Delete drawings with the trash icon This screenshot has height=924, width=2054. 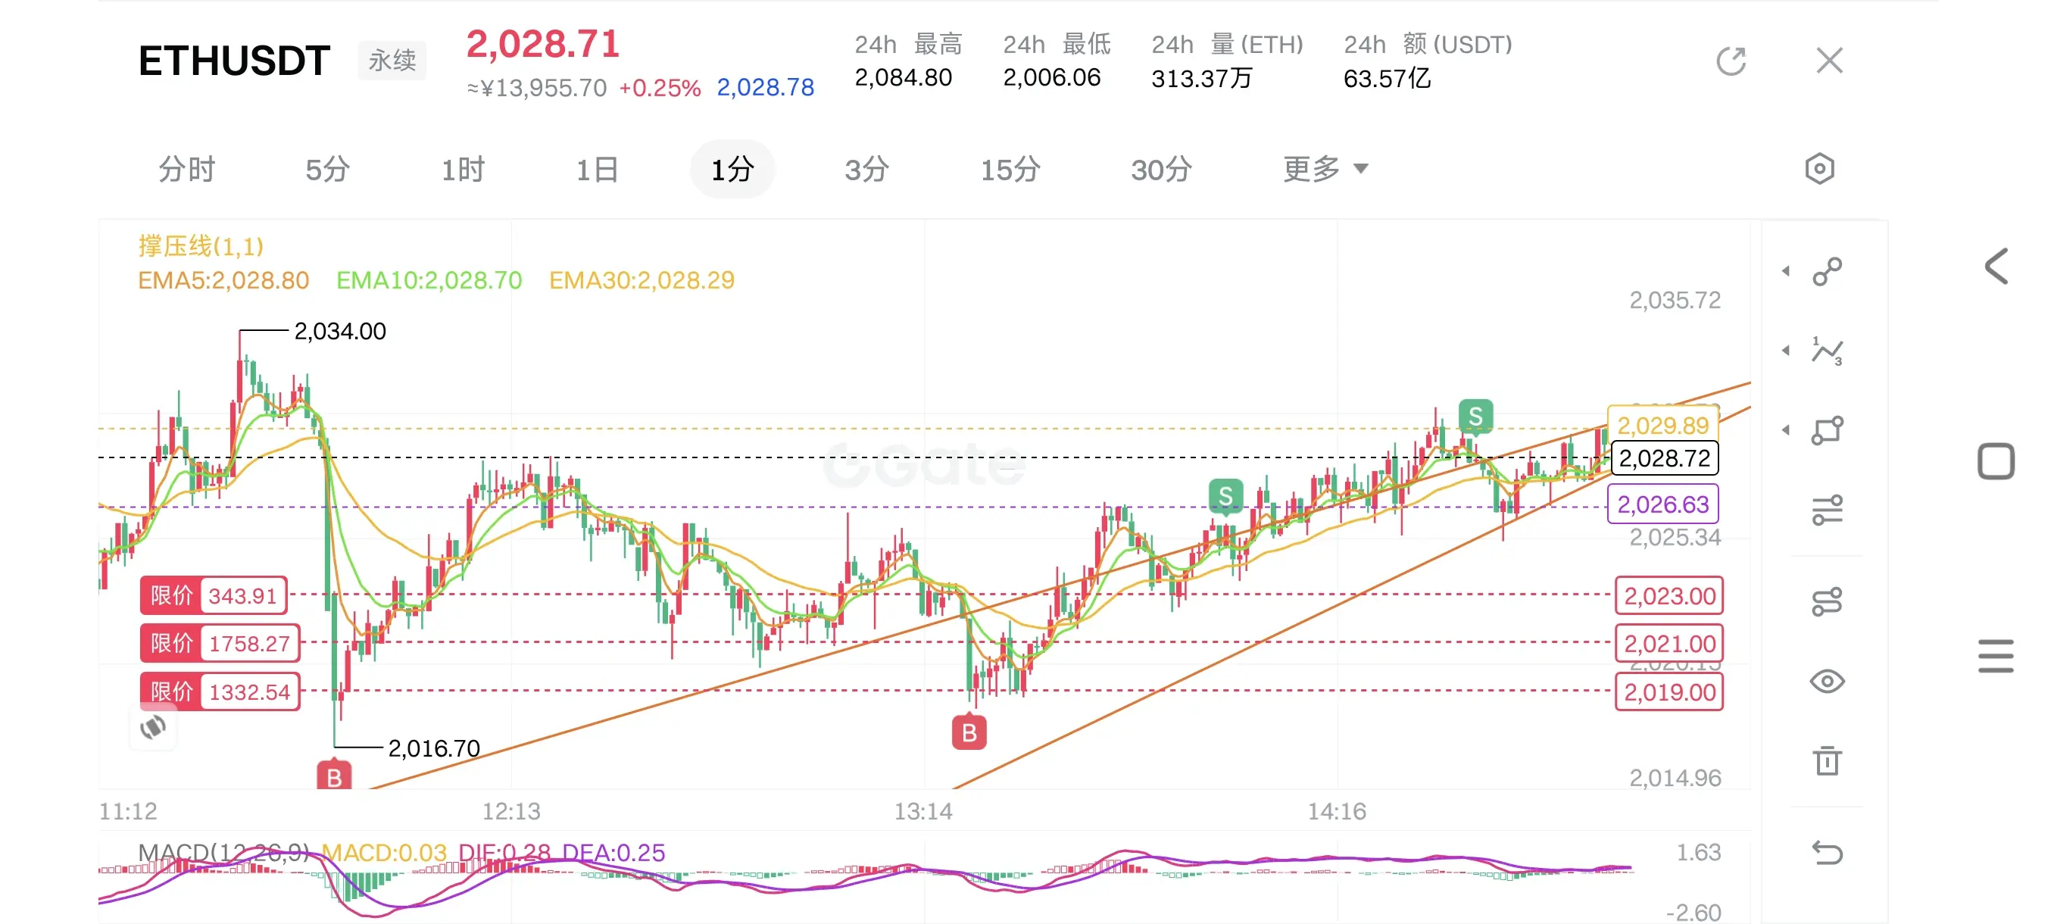coord(1827,760)
